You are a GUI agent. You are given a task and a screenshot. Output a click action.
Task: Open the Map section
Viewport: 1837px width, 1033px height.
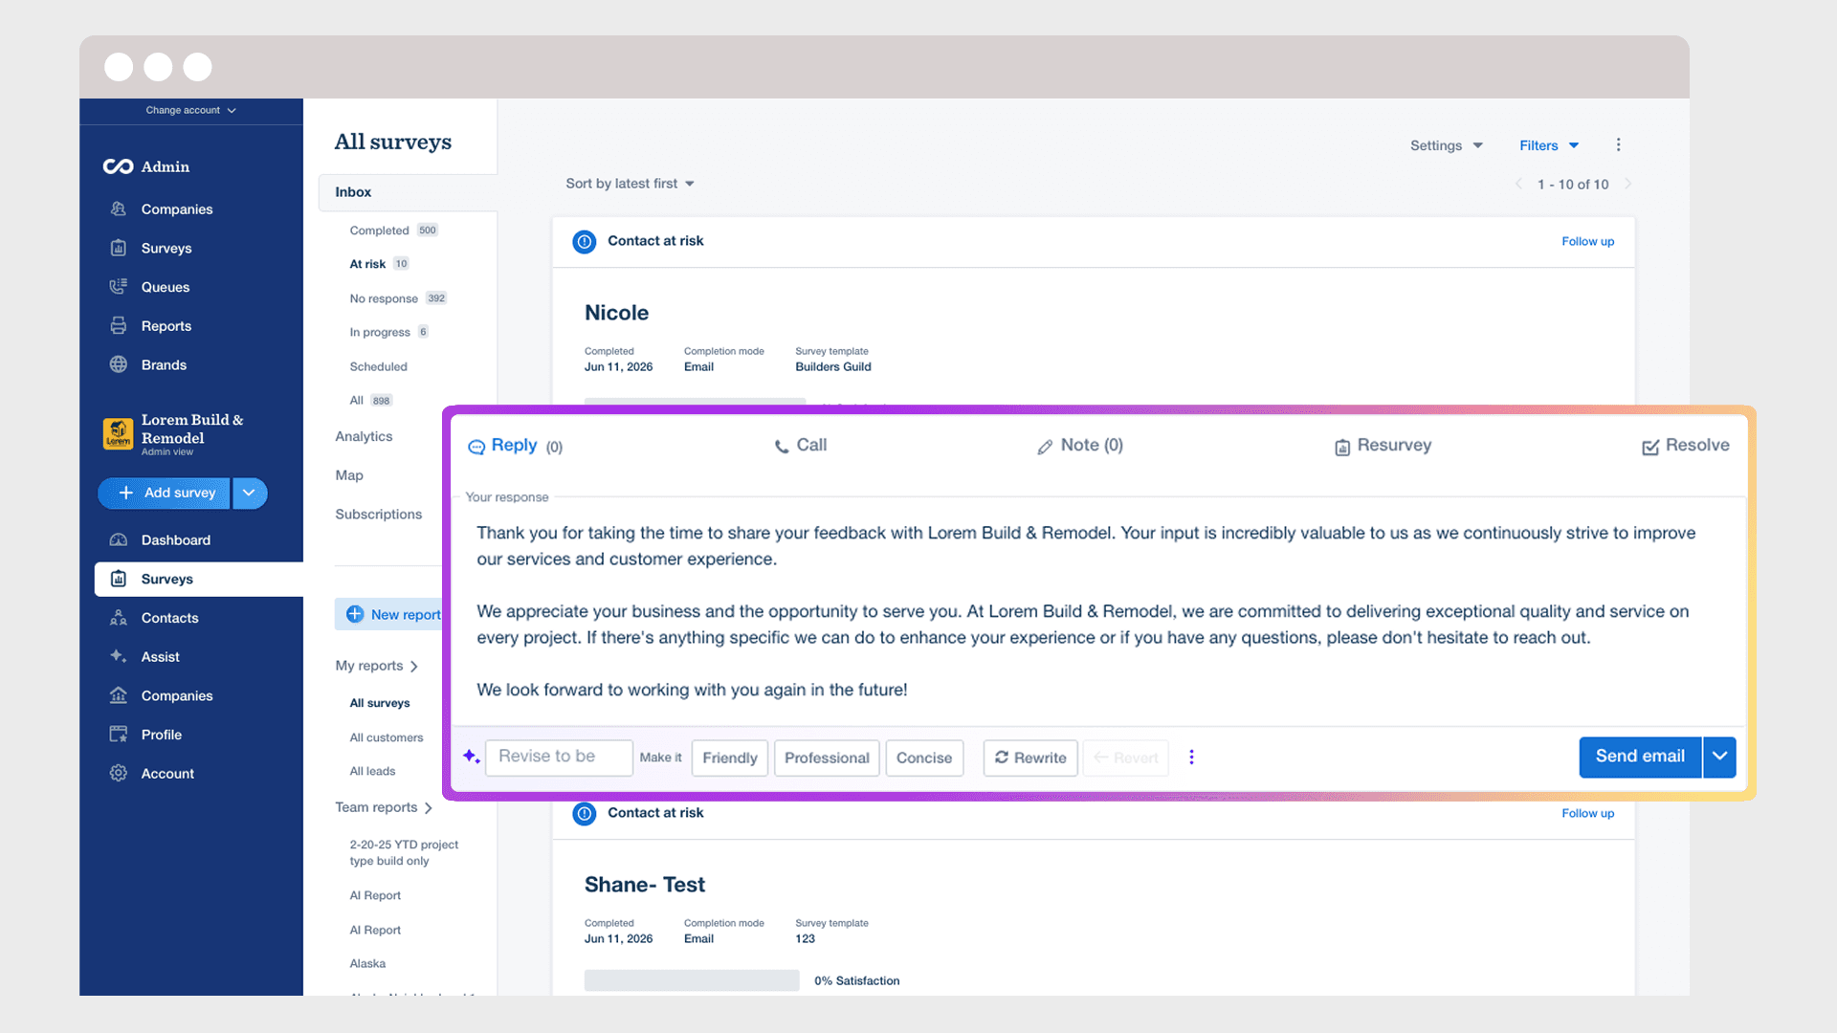click(x=349, y=475)
